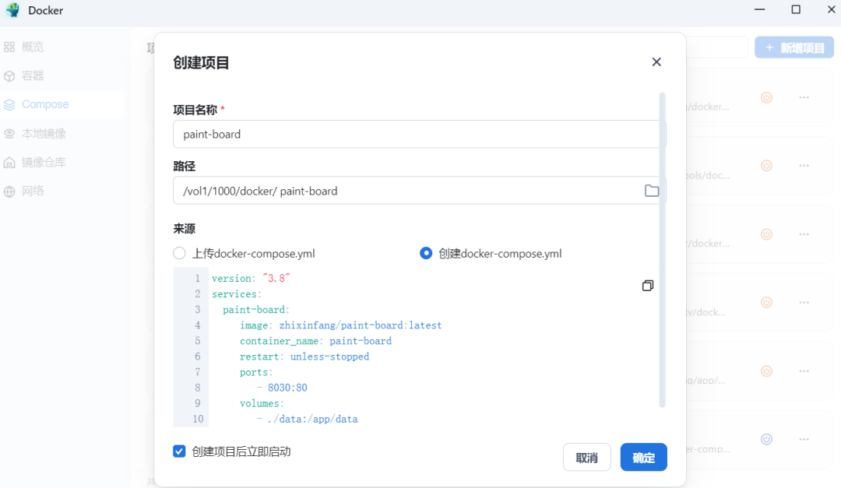The height and width of the screenshot is (488, 841).
Task: Select 上传docker-compose.yml radio option
Action: click(x=180, y=253)
